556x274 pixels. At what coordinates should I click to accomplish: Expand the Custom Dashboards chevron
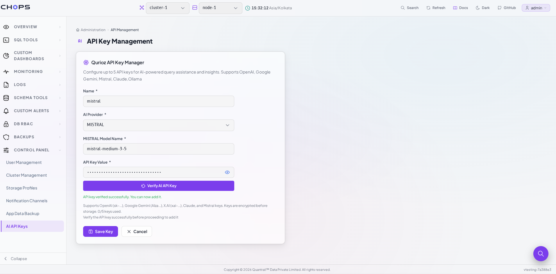pyautogui.click(x=60, y=56)
